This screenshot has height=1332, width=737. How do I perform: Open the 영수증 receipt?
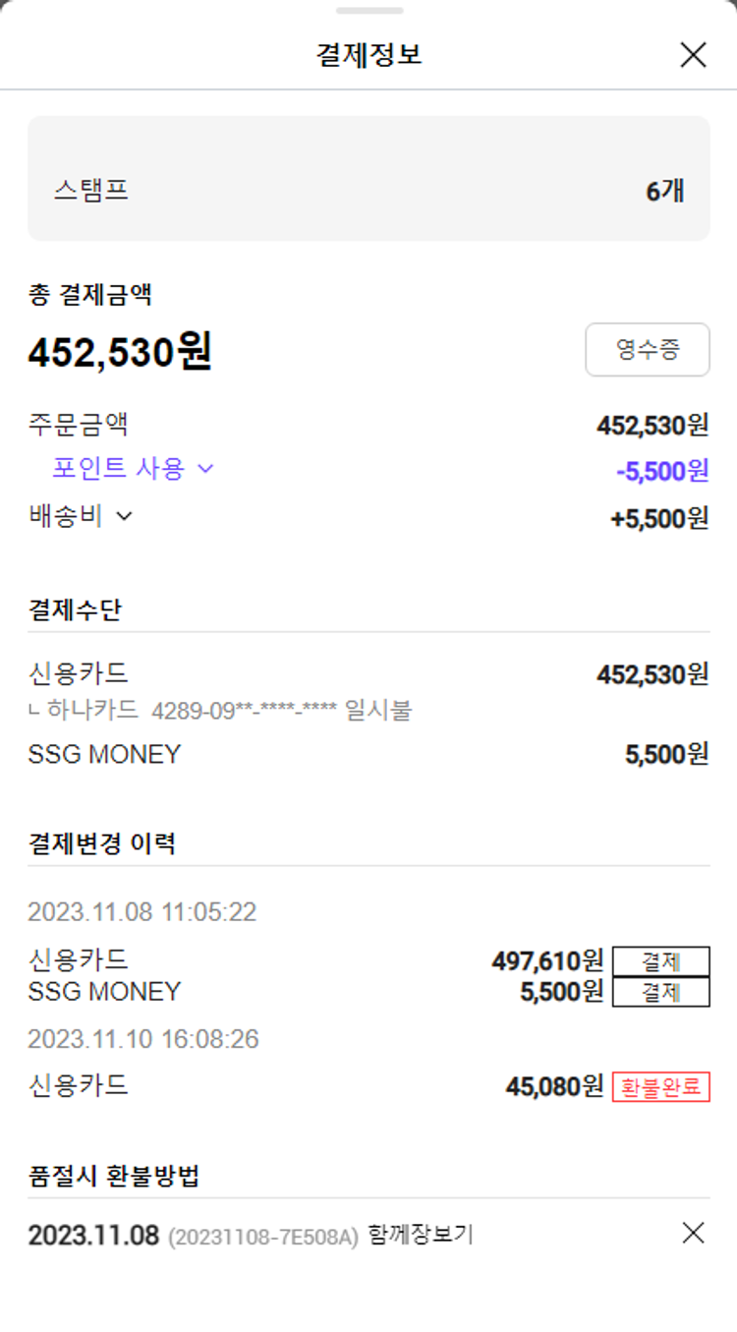pos(647,350)
